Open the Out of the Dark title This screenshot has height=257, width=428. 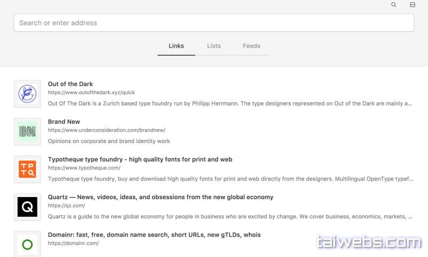[x=70, y=84]
